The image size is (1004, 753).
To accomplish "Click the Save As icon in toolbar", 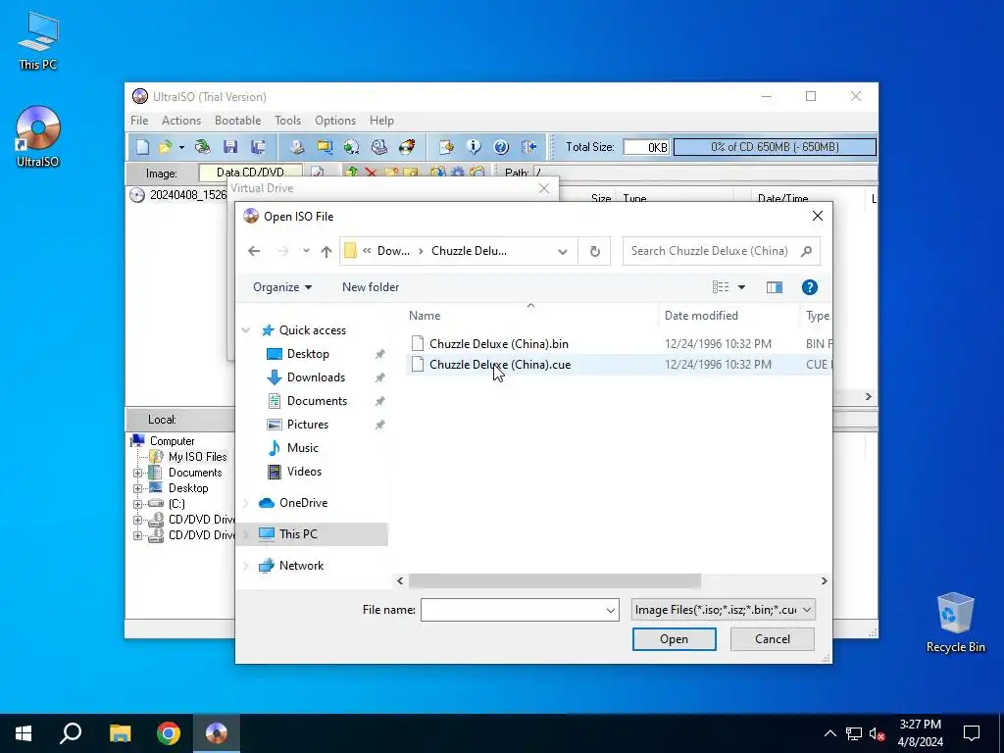I will [258, 147].
